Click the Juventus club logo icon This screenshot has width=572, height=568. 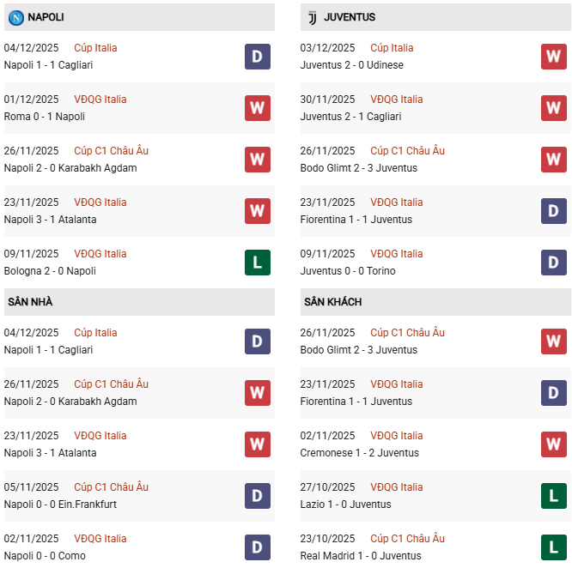[x=312, y=17]
